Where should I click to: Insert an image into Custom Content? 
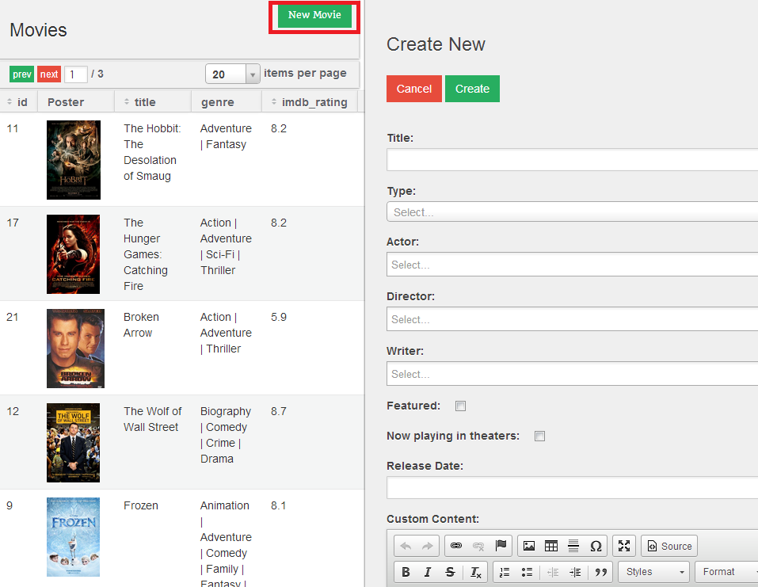[529, 546]
